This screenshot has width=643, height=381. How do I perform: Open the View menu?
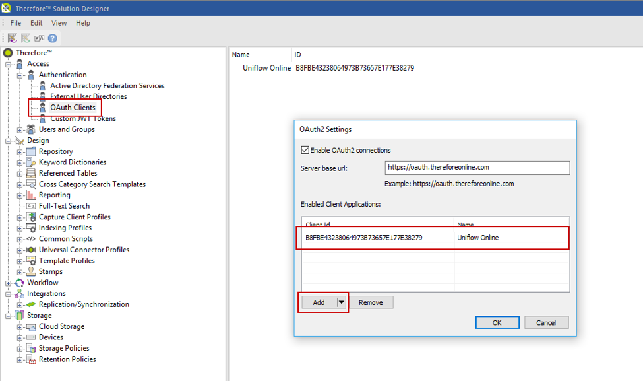tap(59, 22)
